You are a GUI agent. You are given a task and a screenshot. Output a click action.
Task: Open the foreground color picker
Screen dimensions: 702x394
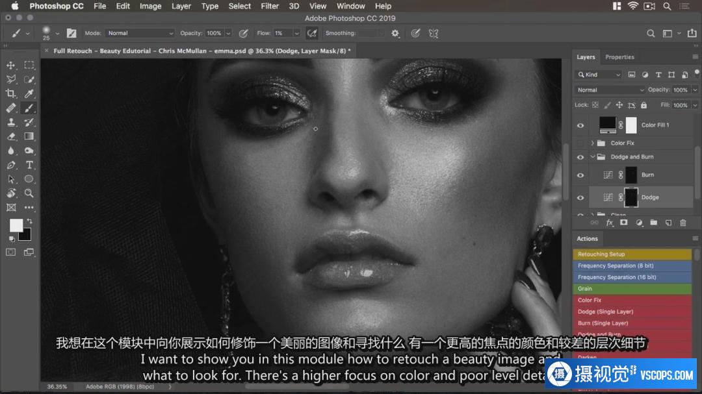click(16, 225)
